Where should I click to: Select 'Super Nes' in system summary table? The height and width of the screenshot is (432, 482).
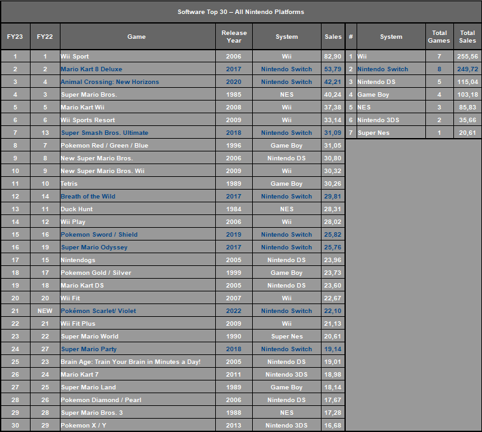pyautogui.click(x=374, y=133)
